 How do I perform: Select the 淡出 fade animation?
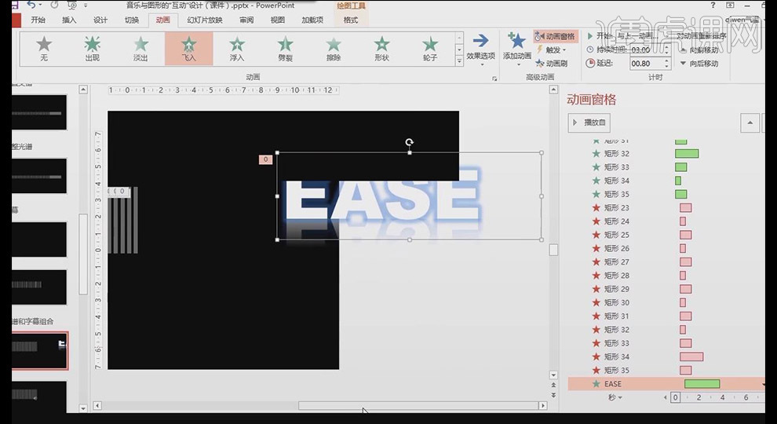coord(140,48)
